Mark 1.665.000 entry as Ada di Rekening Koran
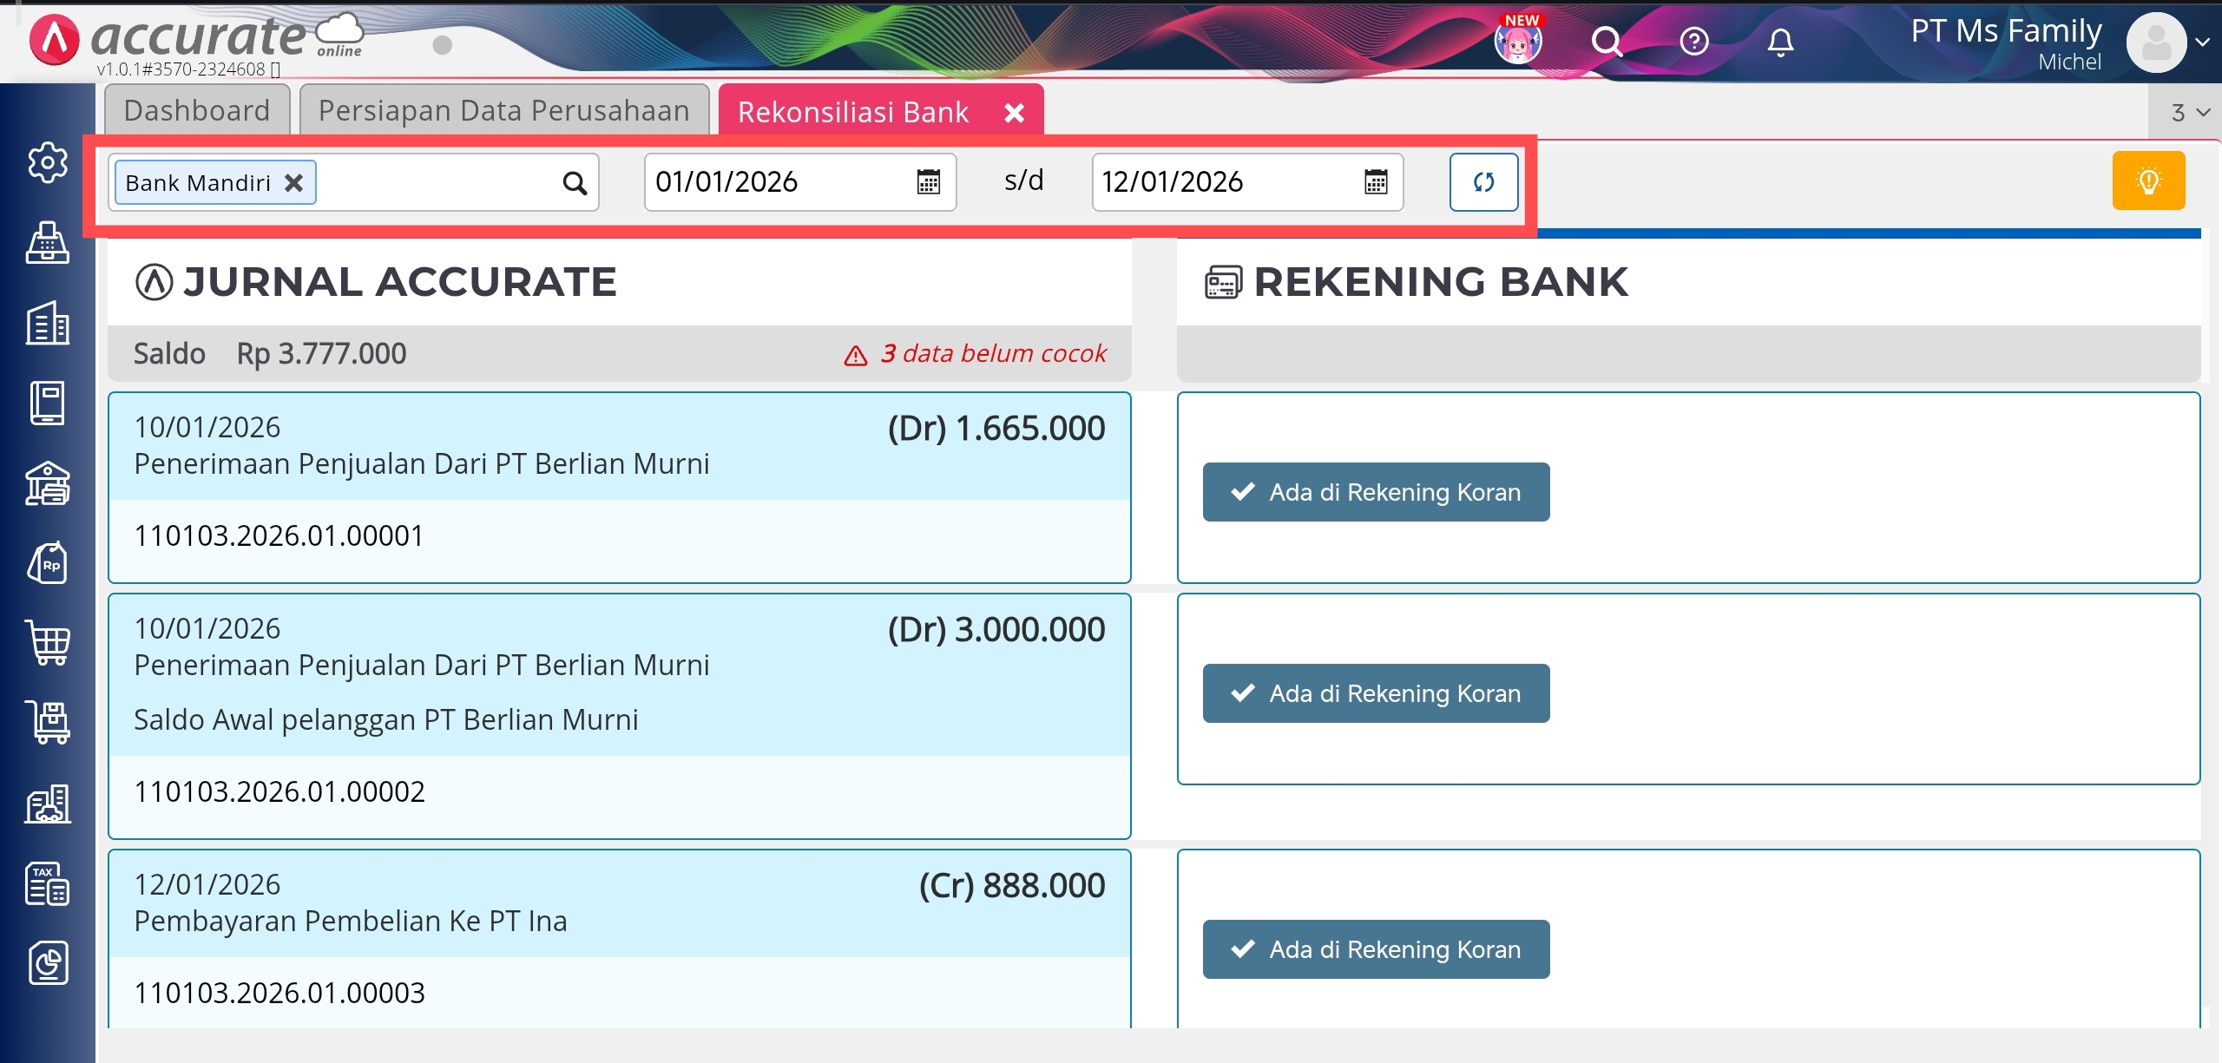 pyautogui.click(x=1376, y=492)
